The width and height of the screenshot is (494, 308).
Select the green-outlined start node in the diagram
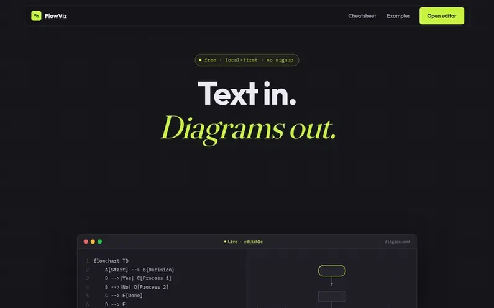332,271
